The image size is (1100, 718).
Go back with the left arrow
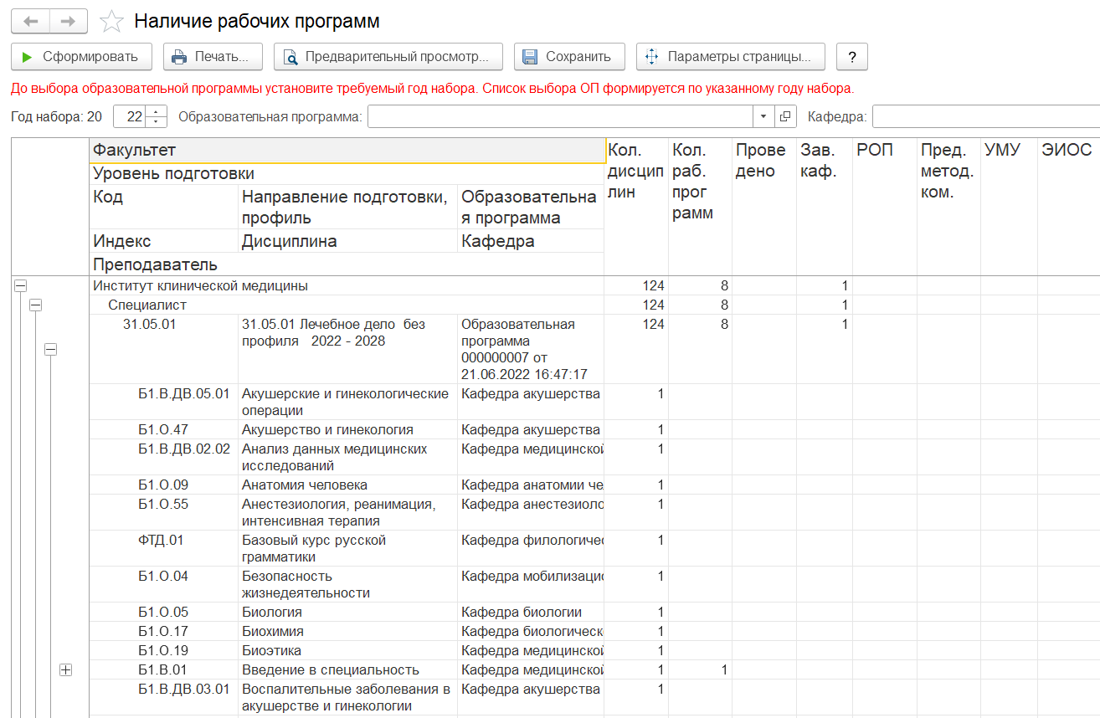point(30,21)
